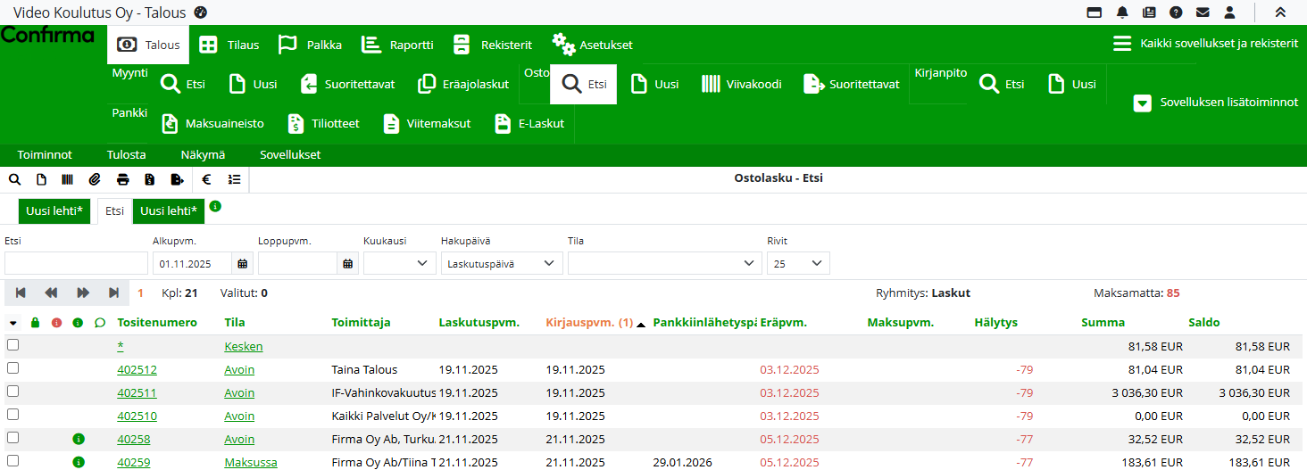Click Maksussa status link
Viewport: 1307px width, 470px height.
click(250, 462)
